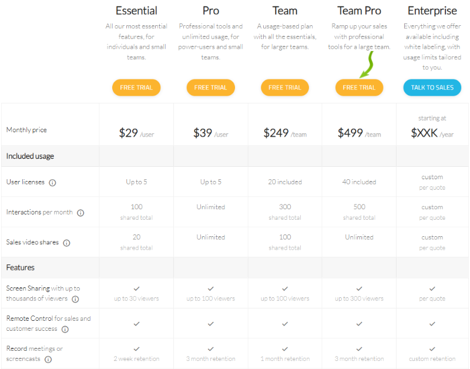The height and width of the screenshot is (369, 470).
Task: Click the Sales video shares label
Action: coord(32,242)
